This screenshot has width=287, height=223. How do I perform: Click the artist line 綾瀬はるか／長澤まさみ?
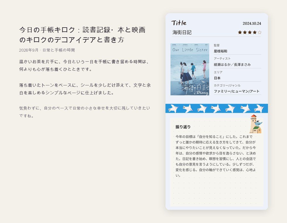[x=232, y=65]
